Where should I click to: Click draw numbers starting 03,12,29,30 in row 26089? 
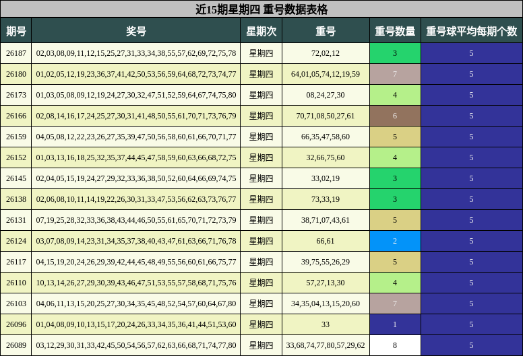135,345
